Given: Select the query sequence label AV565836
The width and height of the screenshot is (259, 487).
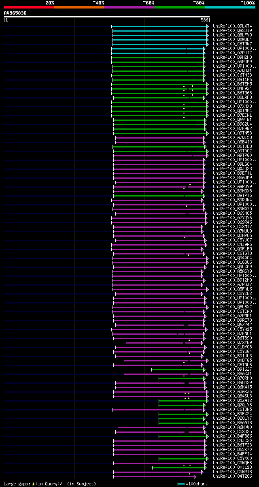Looking at the screenshot, I should click(15, 13).
